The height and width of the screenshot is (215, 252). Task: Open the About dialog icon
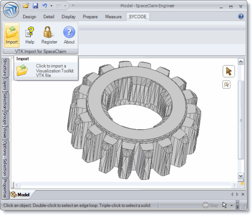pyautogui.click(x=69, y=35)
